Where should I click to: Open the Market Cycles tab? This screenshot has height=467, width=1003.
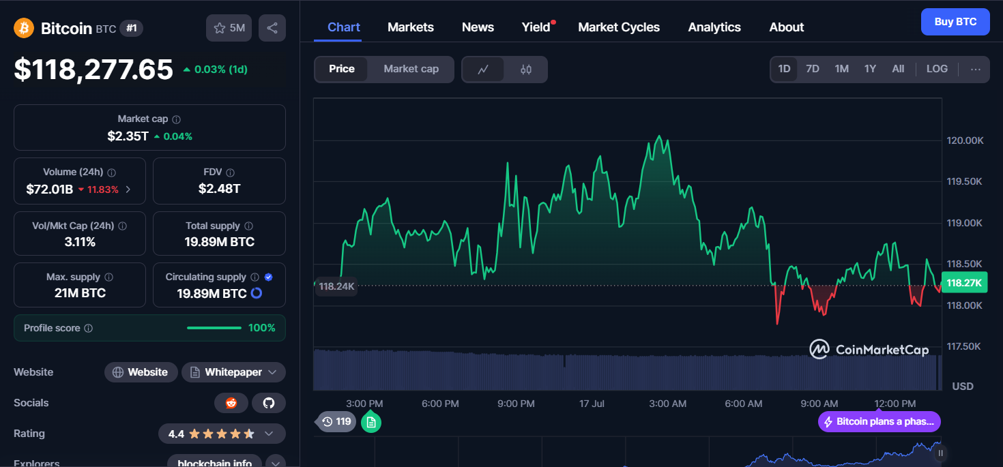pos(619,27)
